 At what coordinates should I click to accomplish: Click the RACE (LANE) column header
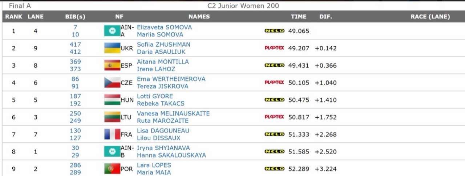point(430,17)
